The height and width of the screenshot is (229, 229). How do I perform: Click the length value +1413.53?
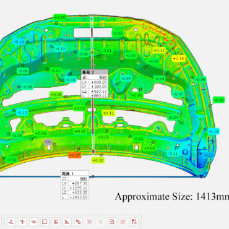click(78, 197)
